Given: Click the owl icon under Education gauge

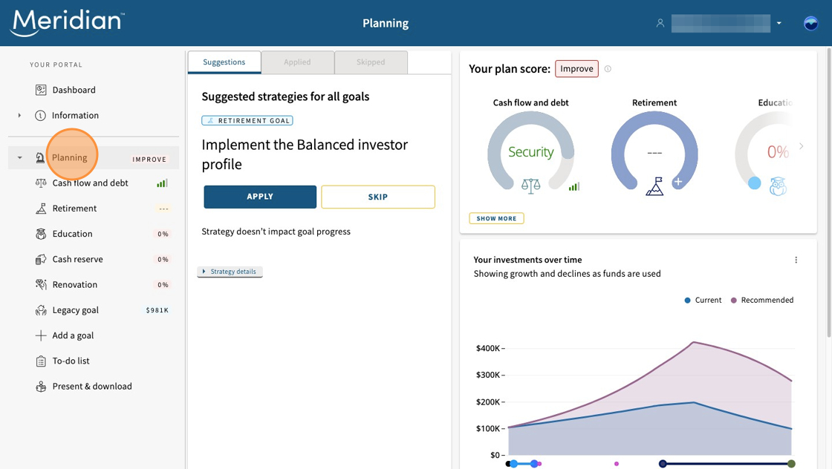Looking at the screenshot, I should pos(778,186).
